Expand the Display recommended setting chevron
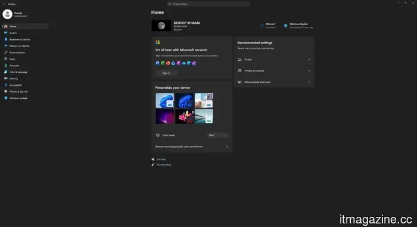Screen dimensions: 417x227 (x=309, y=60)
